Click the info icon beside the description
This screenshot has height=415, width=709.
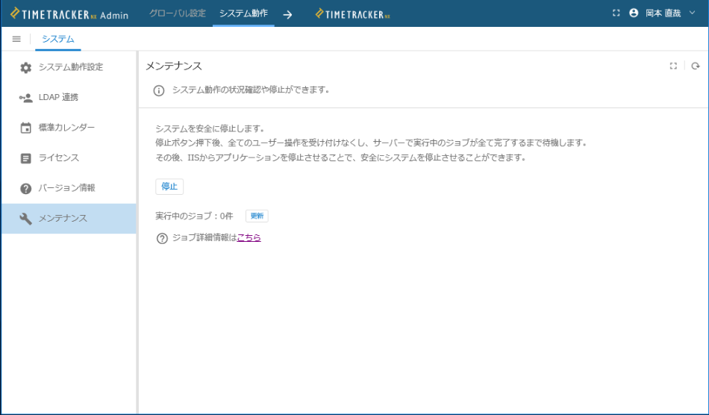pyautogui.click(x=159, y=90)
